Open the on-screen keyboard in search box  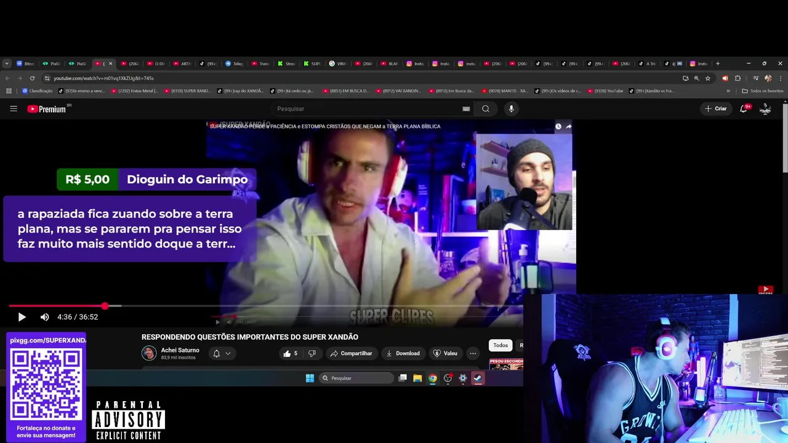pos(466,109)
